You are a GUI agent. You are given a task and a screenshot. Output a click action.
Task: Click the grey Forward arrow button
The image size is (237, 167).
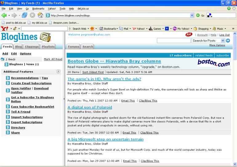[x=14, y=15]
